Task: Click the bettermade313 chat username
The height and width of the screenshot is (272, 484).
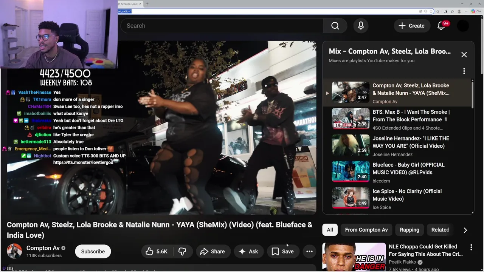Action: coord(36,142)
